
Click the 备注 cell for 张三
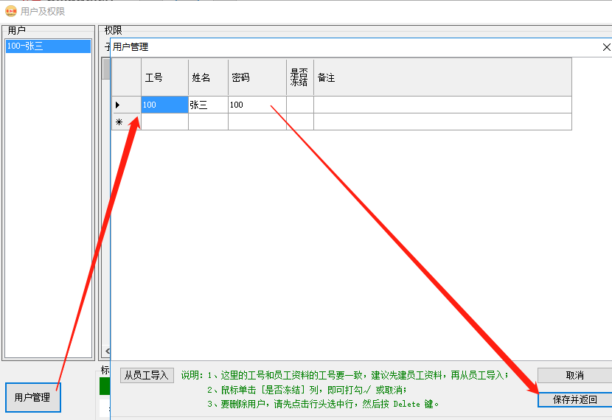pos(442,105)
